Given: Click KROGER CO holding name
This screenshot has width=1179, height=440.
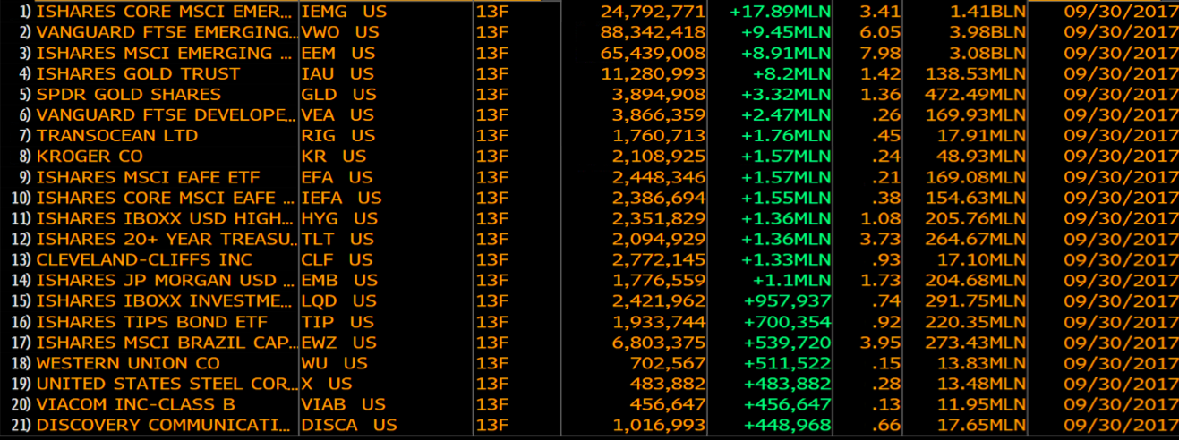Looking at the screenshot, I should tap(89, 156).
